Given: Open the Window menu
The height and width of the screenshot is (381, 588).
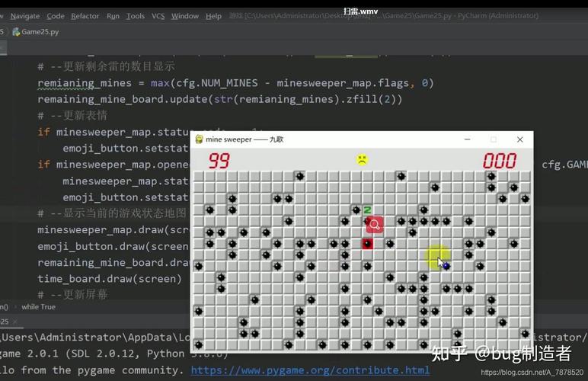Looking at the screenshot, I should point(185,16).
